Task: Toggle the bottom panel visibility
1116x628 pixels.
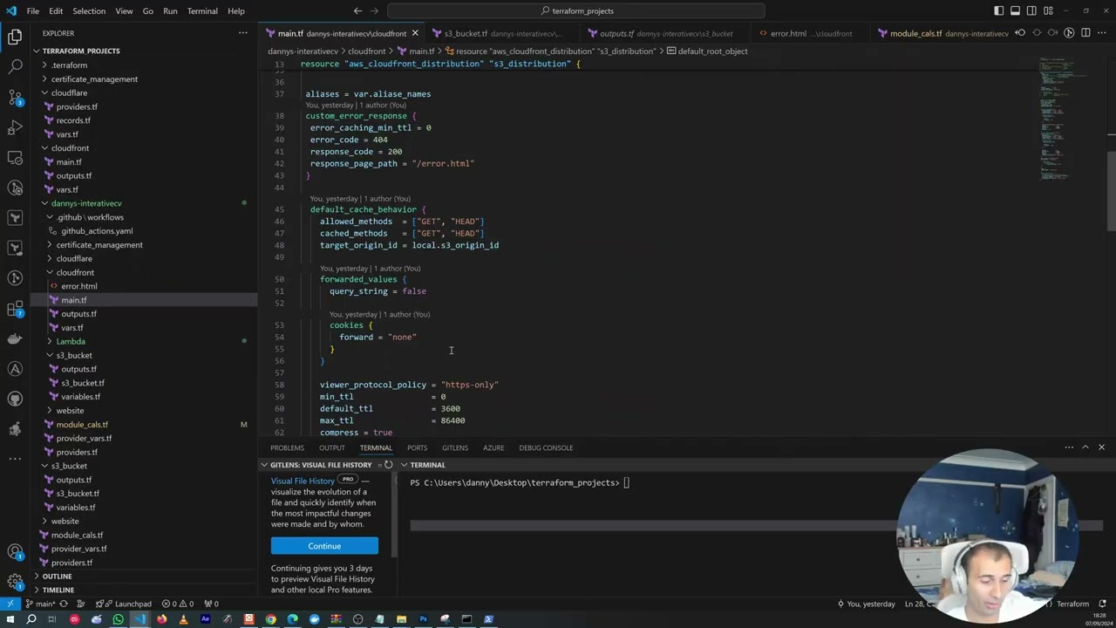Action: [1015, 11]
